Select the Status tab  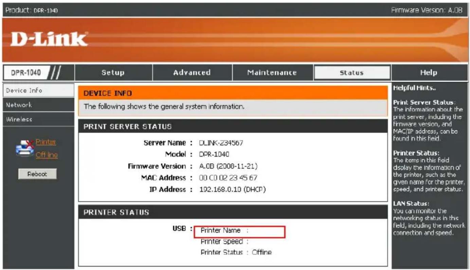pyautogui.click(x=351, y=73)
